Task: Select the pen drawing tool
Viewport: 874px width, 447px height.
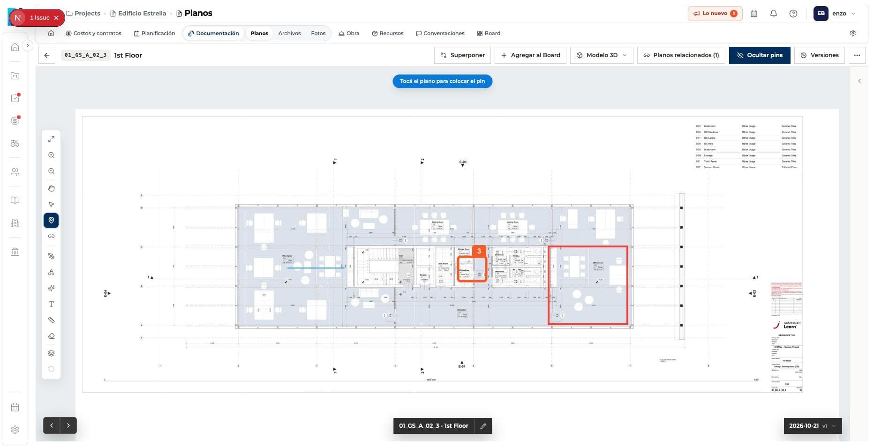Action: pyautogui.click(x=51, y=256)
